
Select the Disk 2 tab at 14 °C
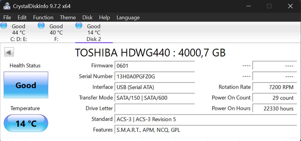tap(94, 33)
